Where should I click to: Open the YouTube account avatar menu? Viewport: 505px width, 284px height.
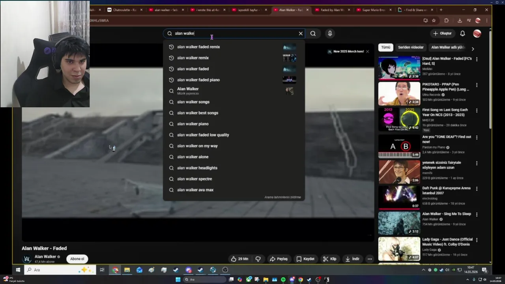click(x=477, y=34)
